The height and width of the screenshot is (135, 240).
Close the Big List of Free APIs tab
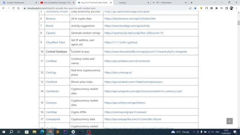[111, 3]
